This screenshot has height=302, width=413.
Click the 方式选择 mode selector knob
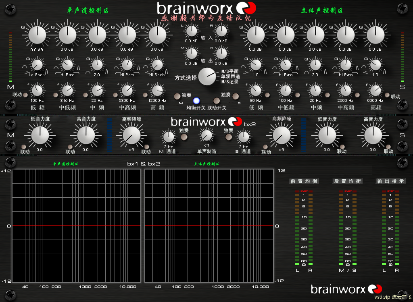tap(207, 77)
